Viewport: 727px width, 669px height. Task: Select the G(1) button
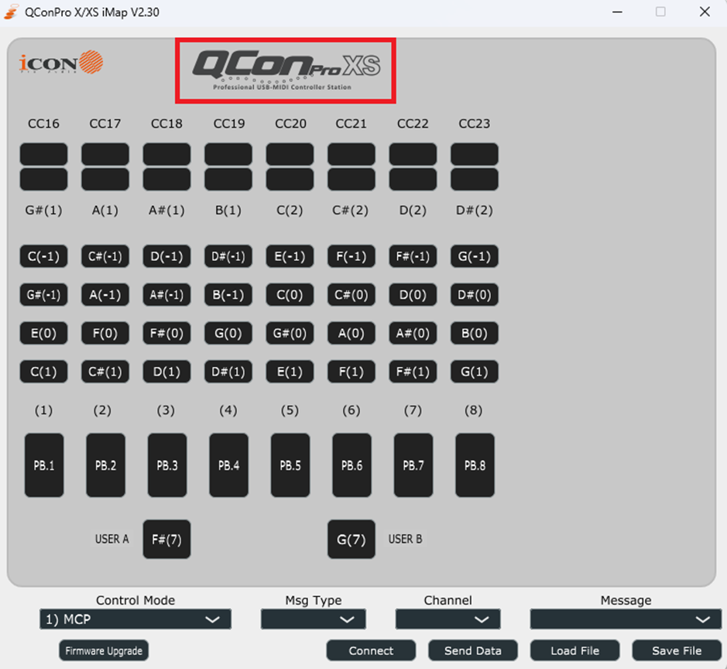click(x=475, y=372)
